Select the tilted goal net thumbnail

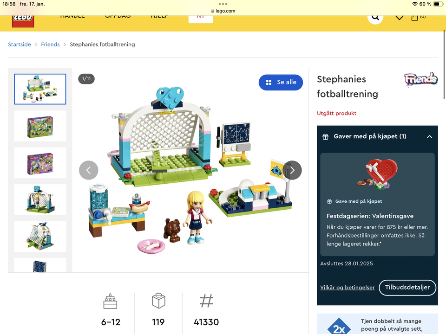(x=40, y=237)
